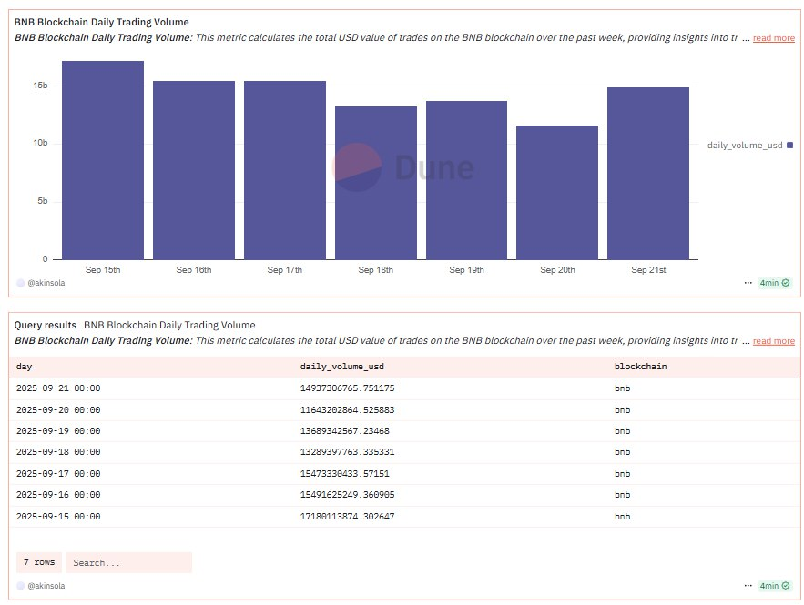Click value 14937306765.751175

coord(348,388)
